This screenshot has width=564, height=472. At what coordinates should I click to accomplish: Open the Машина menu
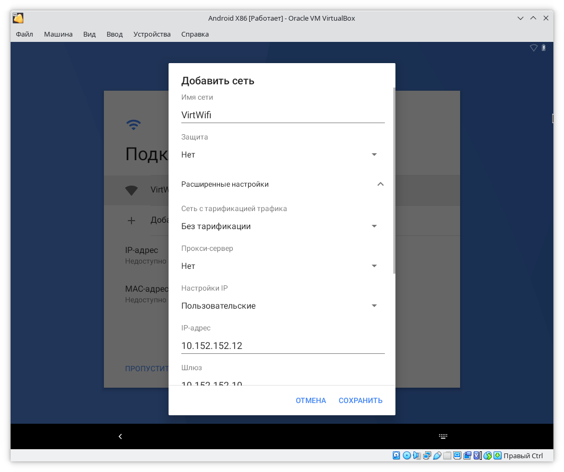click(x=58, y=34)
